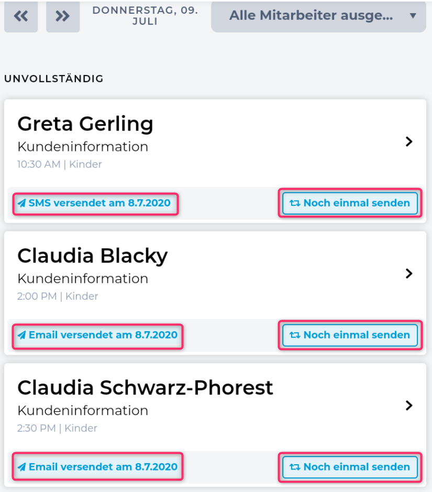Open Claudia Schwarz-Phorest's details chevron
The image size is (432, 492).
[x=409, y=406]
